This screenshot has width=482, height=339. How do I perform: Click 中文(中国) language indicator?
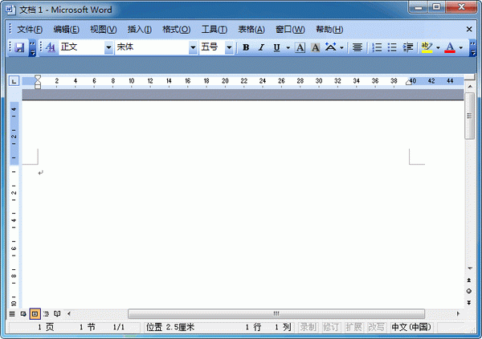point(411,327)
